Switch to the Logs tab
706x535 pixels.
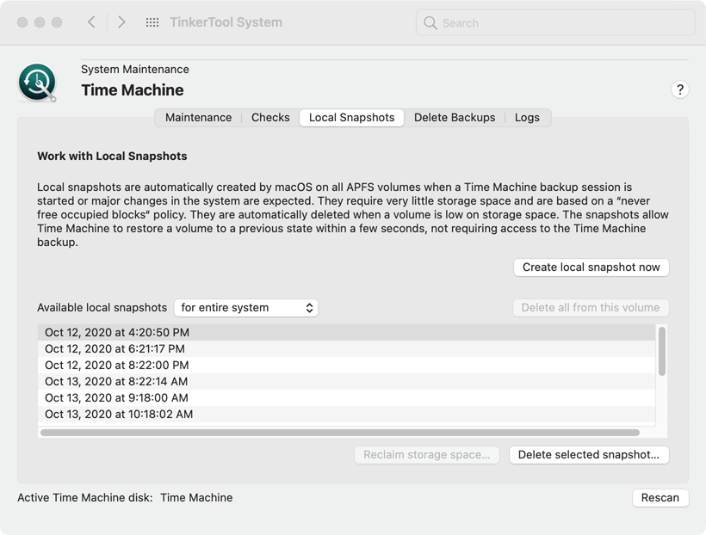(x=527, y=118)
